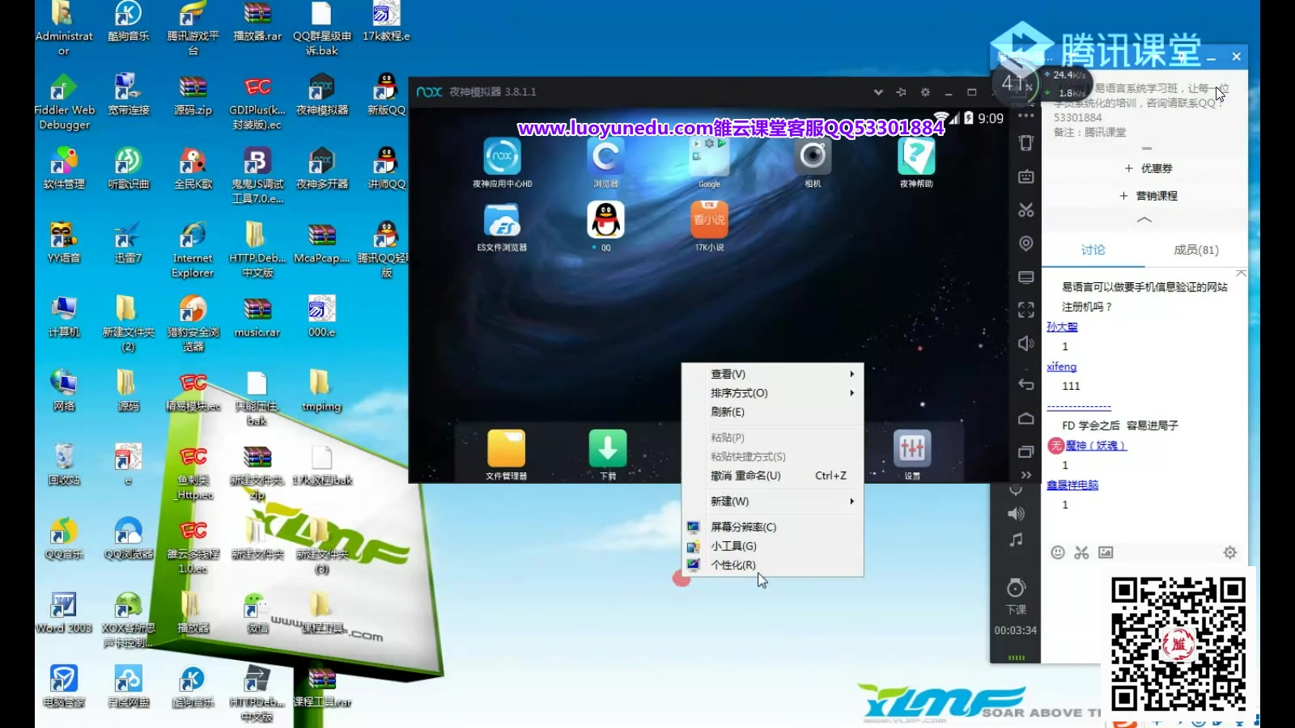Launch the Browser app in Nox emulator

tap(605, 157)
